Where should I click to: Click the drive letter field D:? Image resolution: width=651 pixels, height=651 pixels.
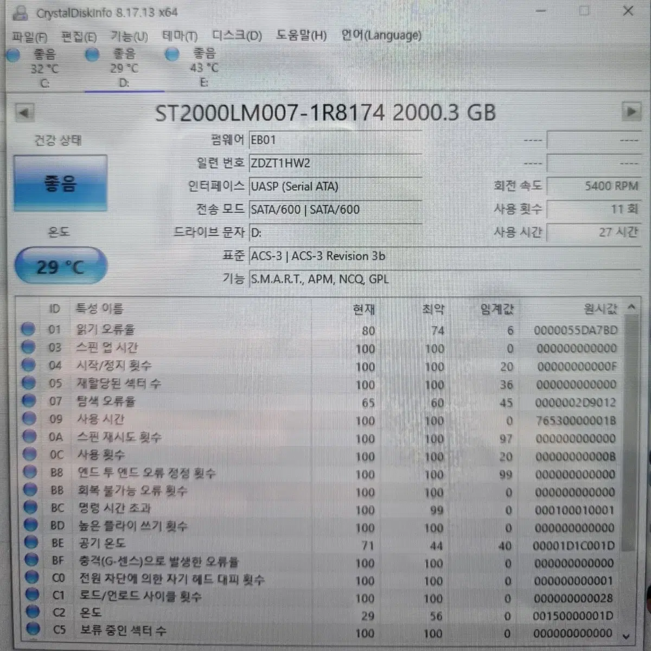[335, 233]
